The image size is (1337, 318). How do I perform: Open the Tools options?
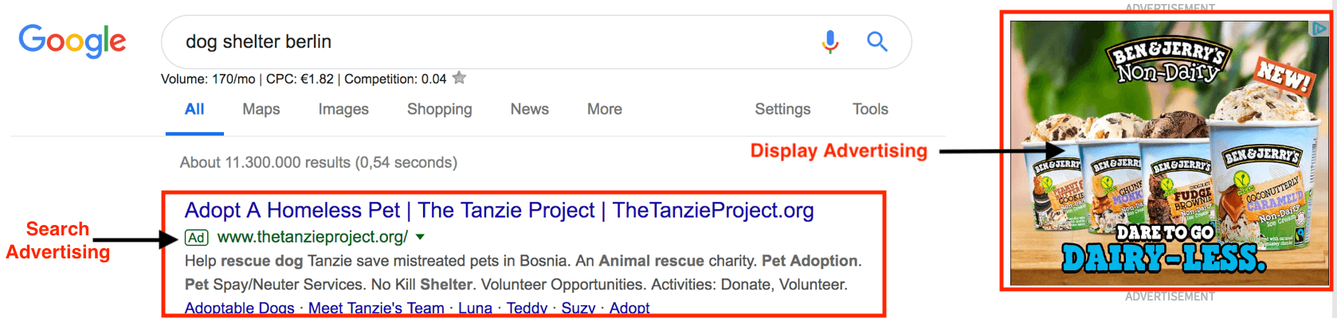point(869,109)
